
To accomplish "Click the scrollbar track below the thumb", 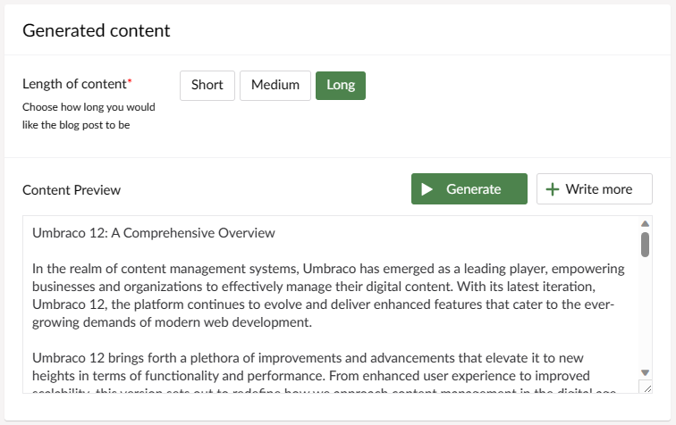I will pos(645,312).
